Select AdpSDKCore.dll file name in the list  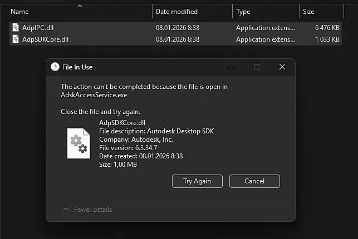45,39
